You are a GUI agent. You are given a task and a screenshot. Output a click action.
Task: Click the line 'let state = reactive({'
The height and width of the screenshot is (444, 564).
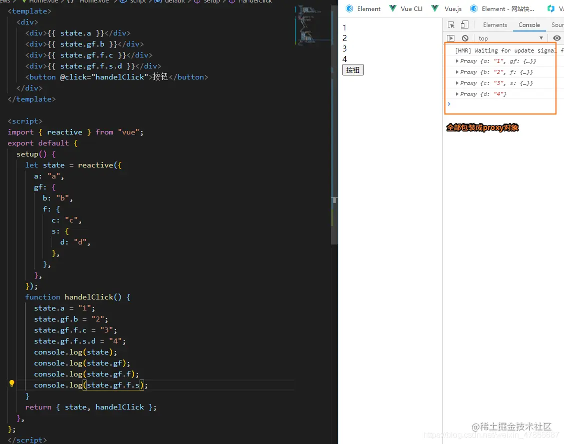pyautogui.click(x=74, y=165)
